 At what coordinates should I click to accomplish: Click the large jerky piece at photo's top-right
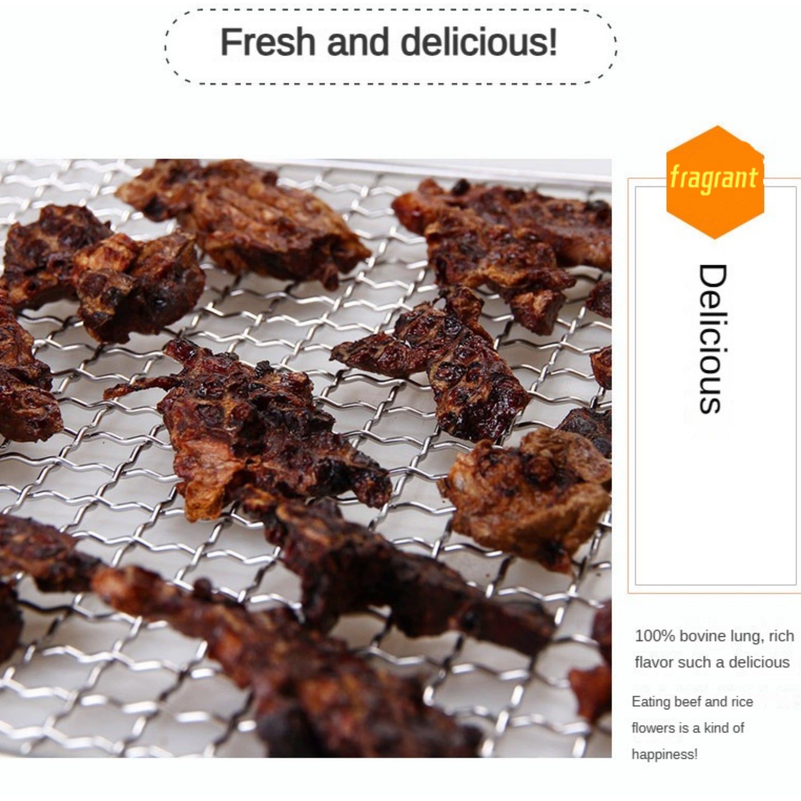[x=502, y=249]
